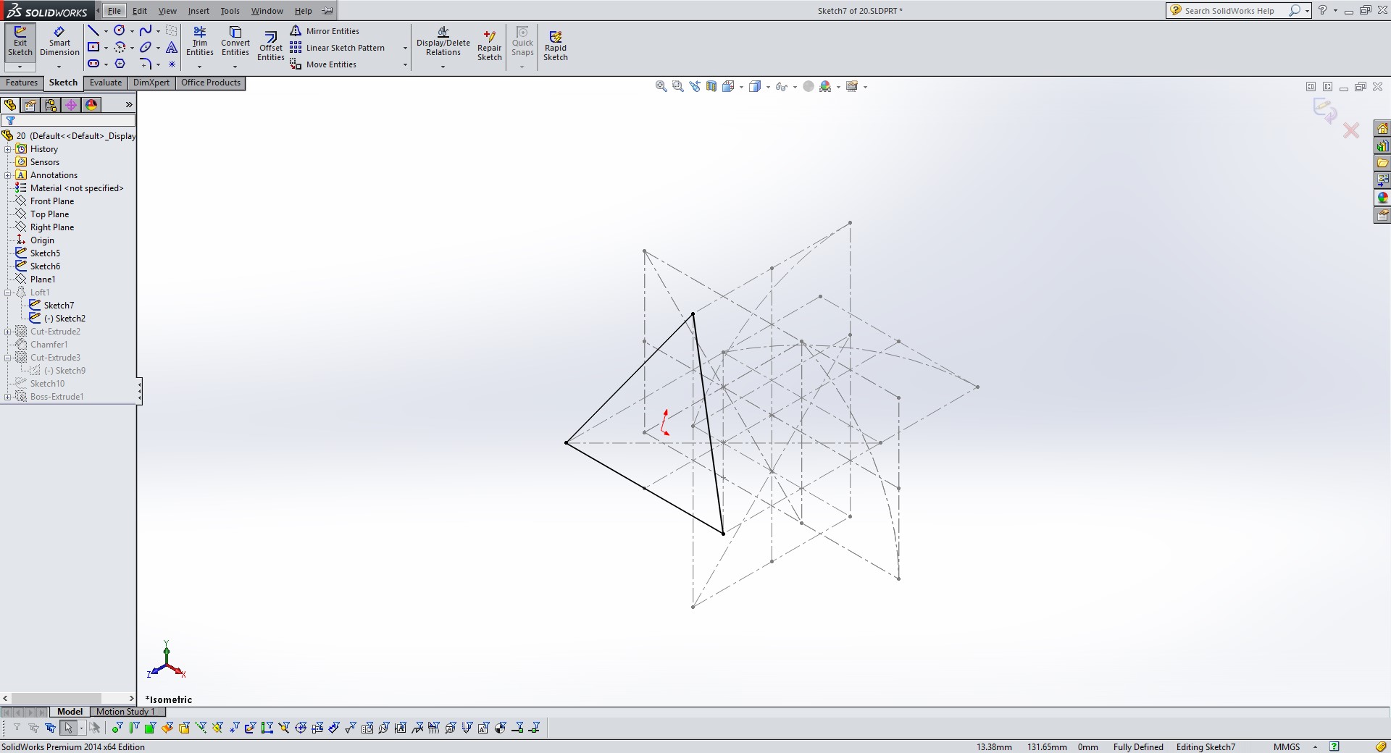This screenshot has width=1391, height=753.
Task: Switch to the Office Products tab
Action: point(211,83)
